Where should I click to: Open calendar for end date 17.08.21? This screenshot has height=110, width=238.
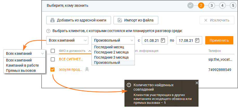(197, 41)
